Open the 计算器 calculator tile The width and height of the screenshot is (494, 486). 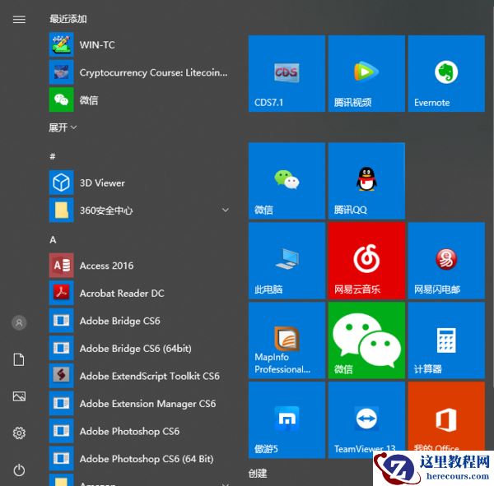(x=446, y=340)
